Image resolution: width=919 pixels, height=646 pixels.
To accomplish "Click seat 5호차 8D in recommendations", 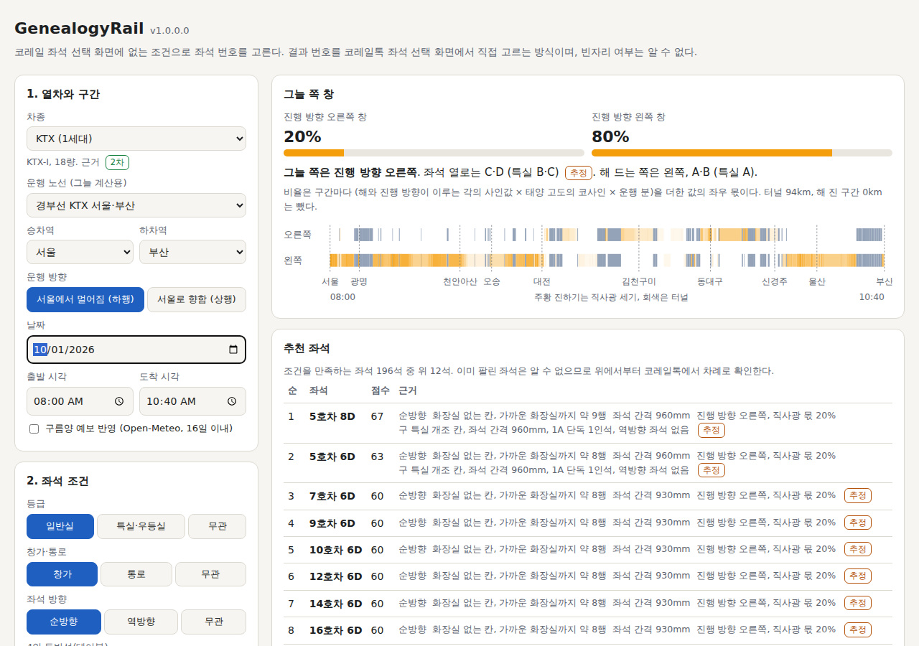I will pos(332,416).
